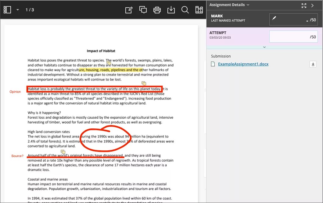This screenshot has height=203, width=323.
Task: Print the annotated document
Action: (157, 10)
